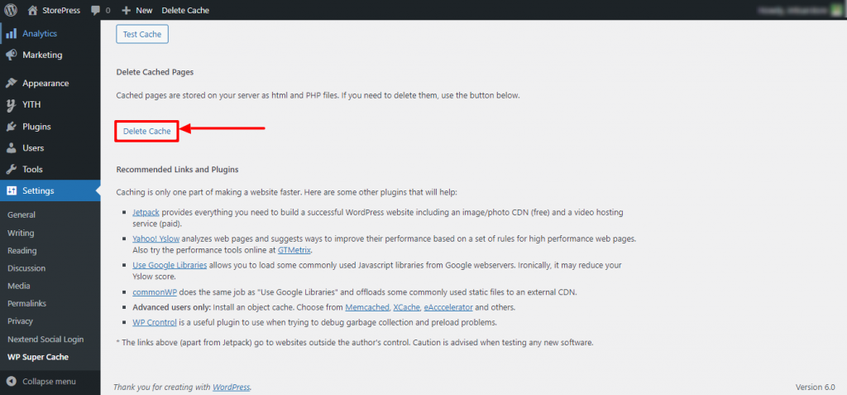
Task: Click the Collapse menu arrow icon
Action: (x=12, y=382)
